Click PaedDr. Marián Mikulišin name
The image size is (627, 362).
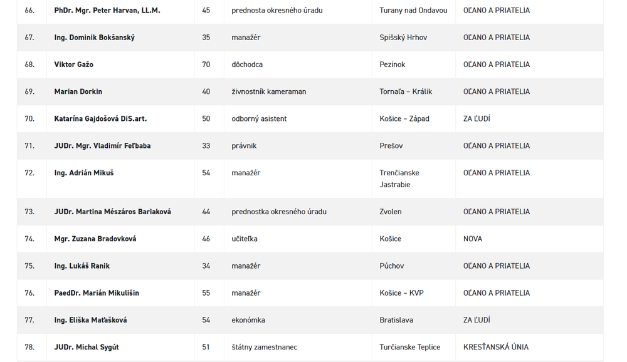[97, 293]
